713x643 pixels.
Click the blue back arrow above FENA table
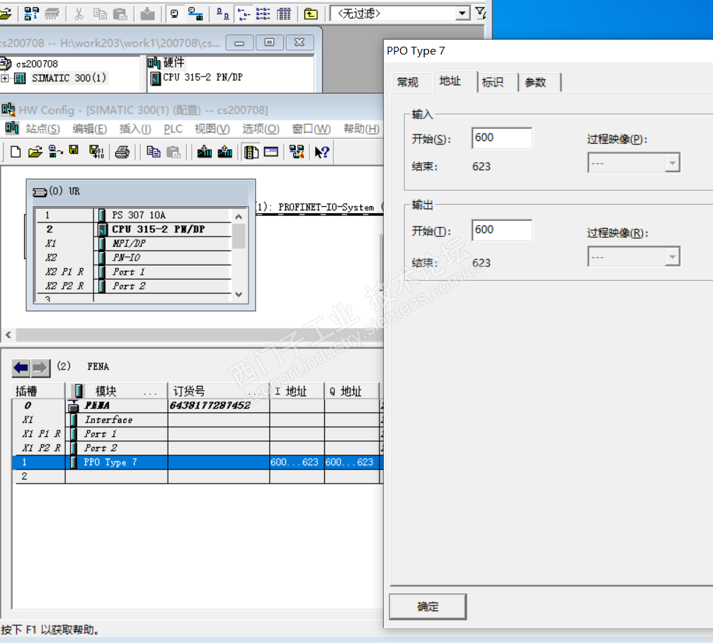click(x=21, y=368)
